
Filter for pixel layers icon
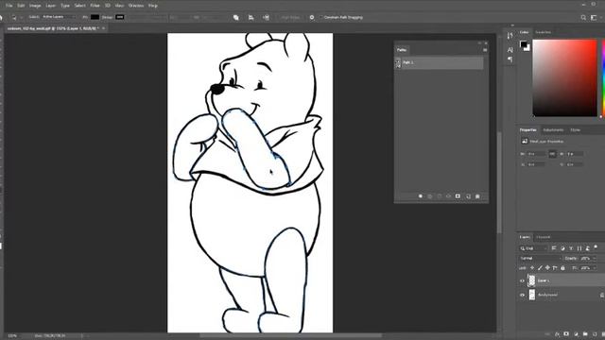[x=554, y=248]
